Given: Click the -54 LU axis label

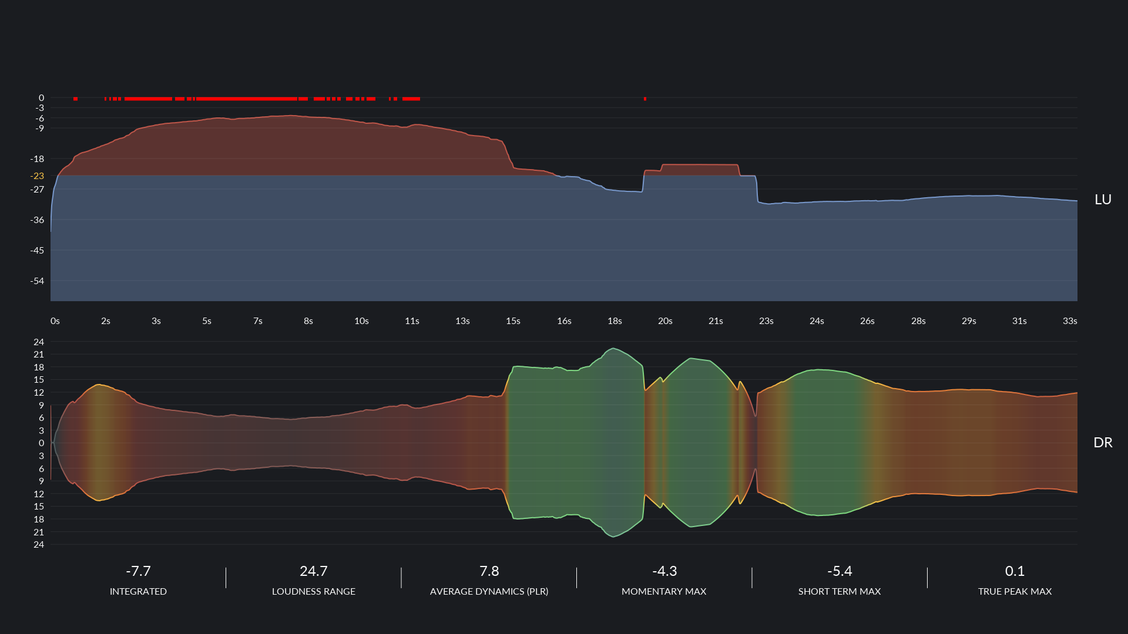Looking at the screenshot, I should 37,281.
